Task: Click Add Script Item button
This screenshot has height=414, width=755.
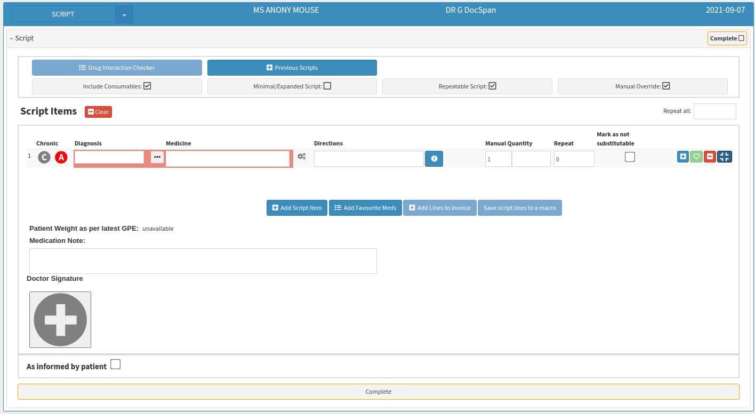Action: pos(297,208)
